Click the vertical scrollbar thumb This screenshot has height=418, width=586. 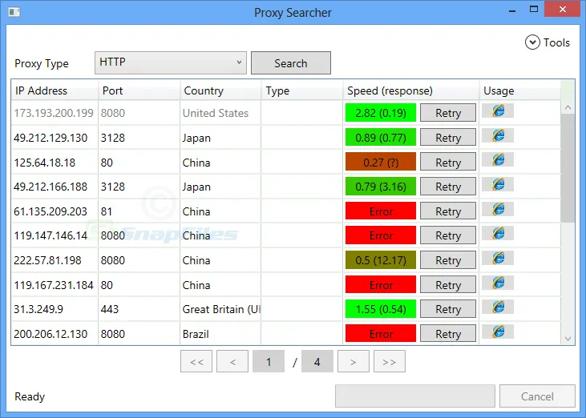568,168
